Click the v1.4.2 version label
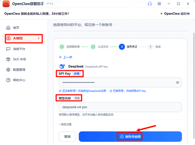Viewport: 195px width, 145px height. click(x=50, y=4)
